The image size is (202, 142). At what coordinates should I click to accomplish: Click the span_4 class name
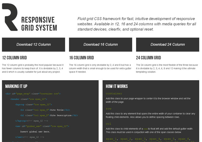click(155, 139)
